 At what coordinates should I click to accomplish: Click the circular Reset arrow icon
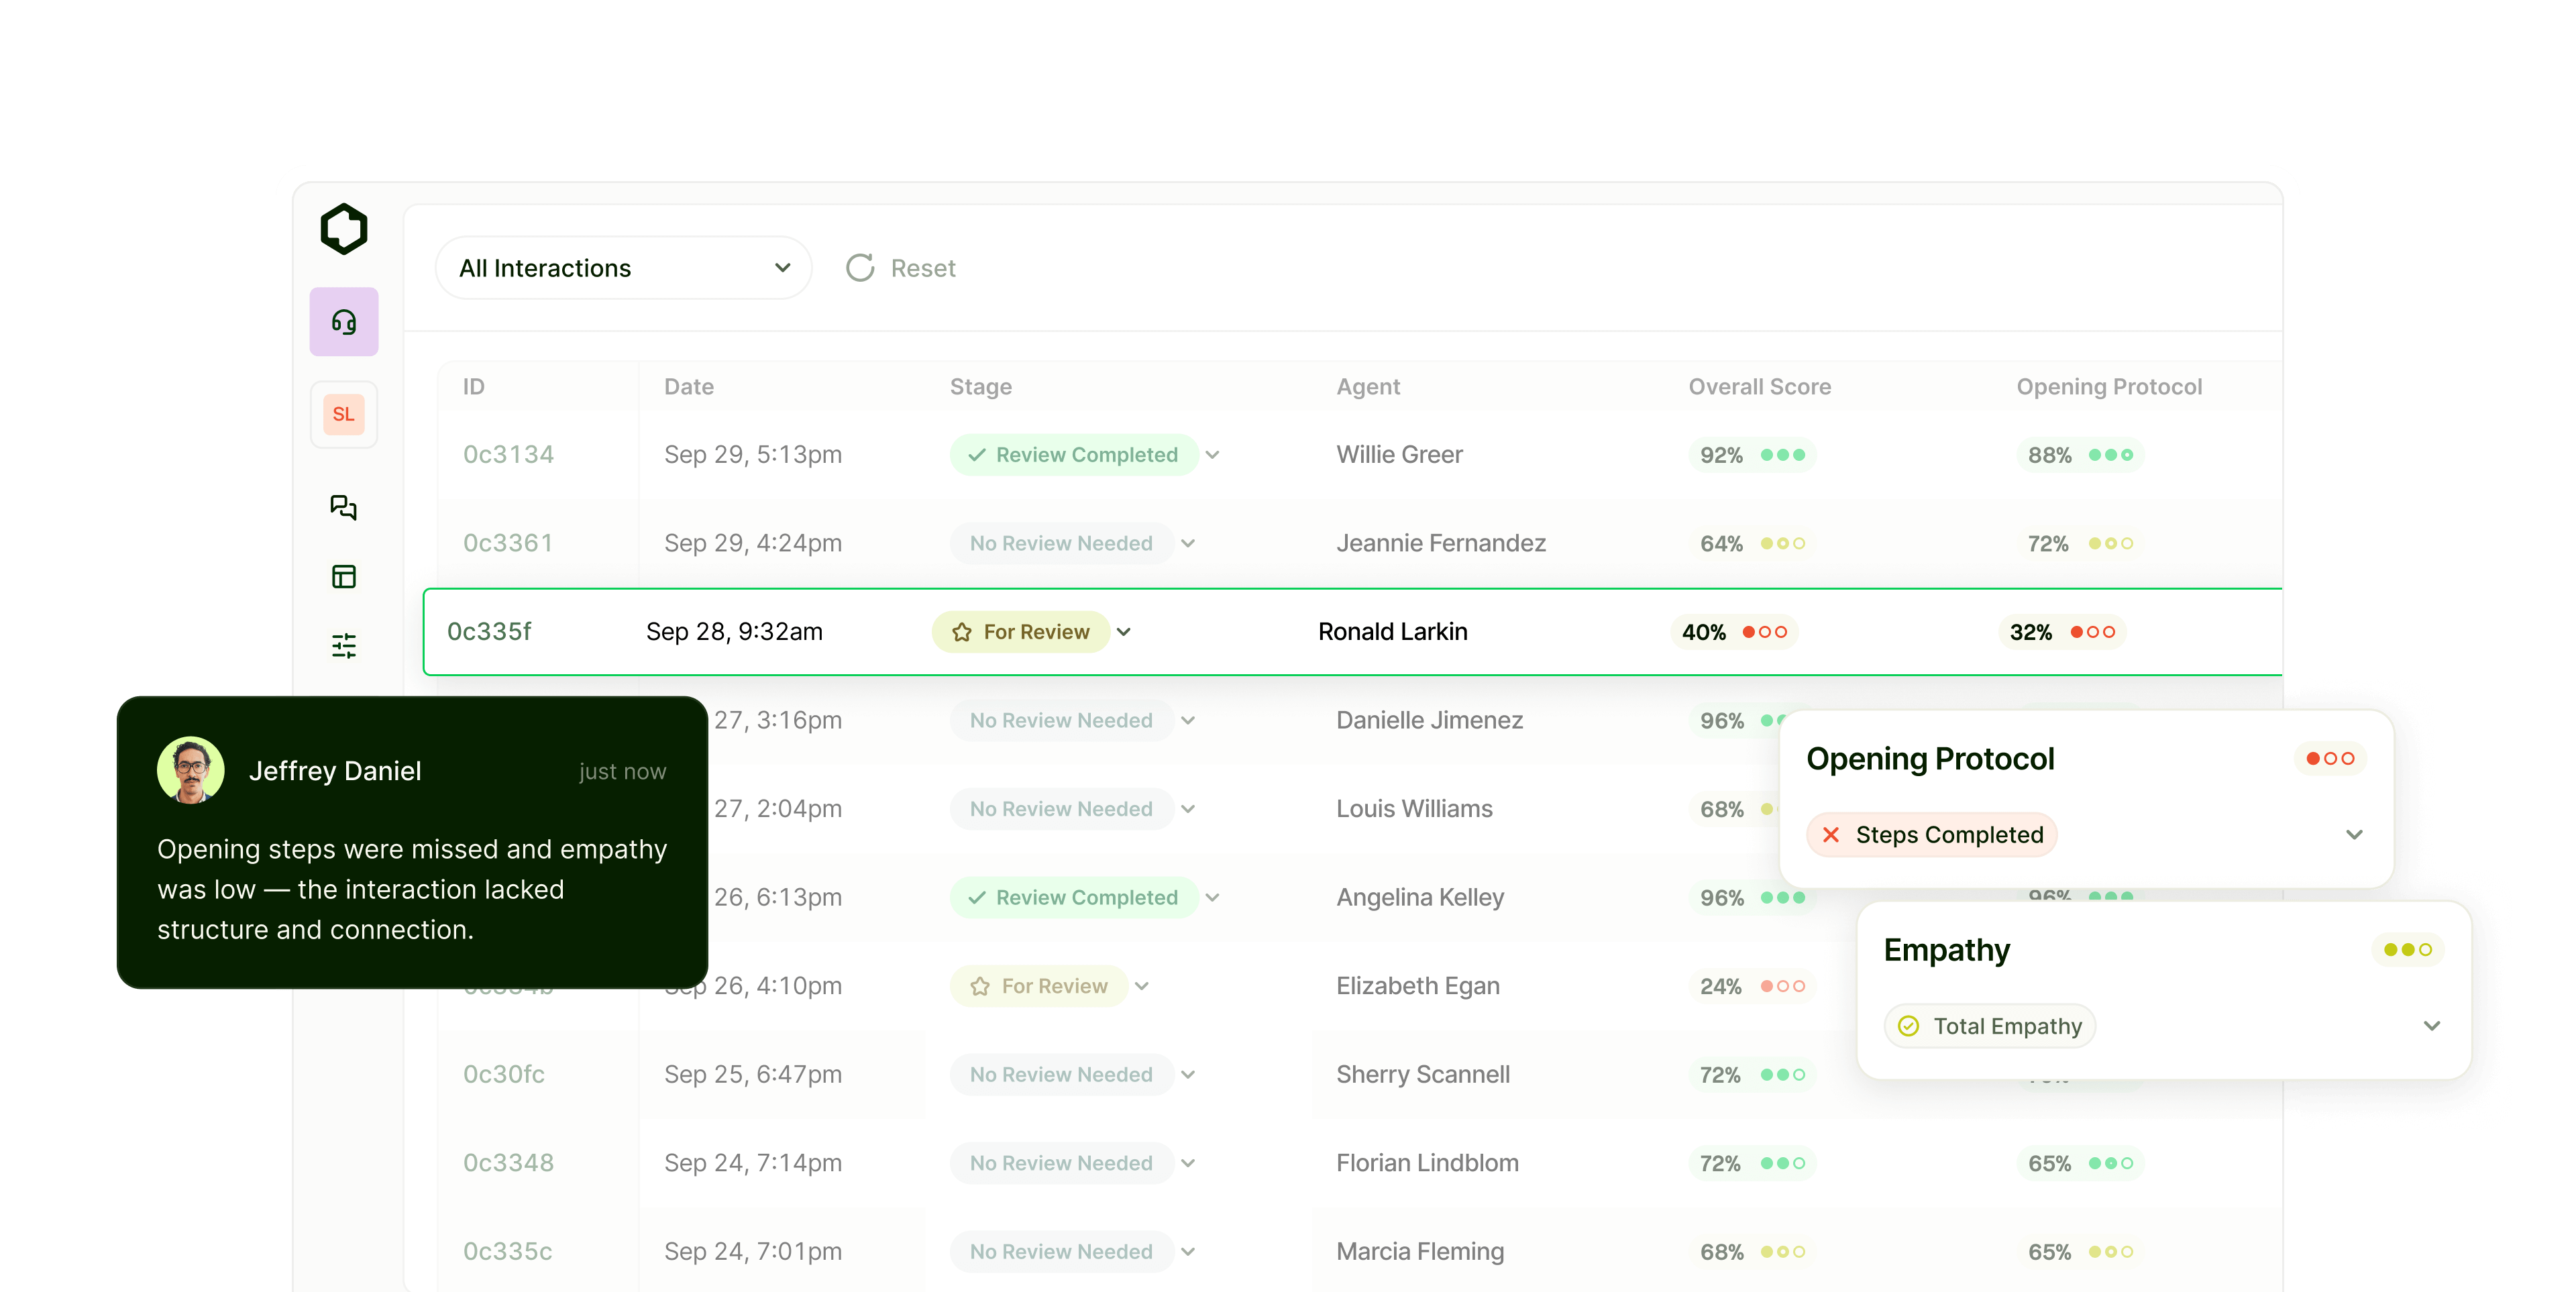click(x=860, y=268)
